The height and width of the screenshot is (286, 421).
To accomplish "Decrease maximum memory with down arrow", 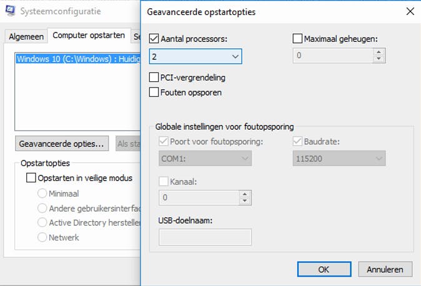I will coord(378,59).
